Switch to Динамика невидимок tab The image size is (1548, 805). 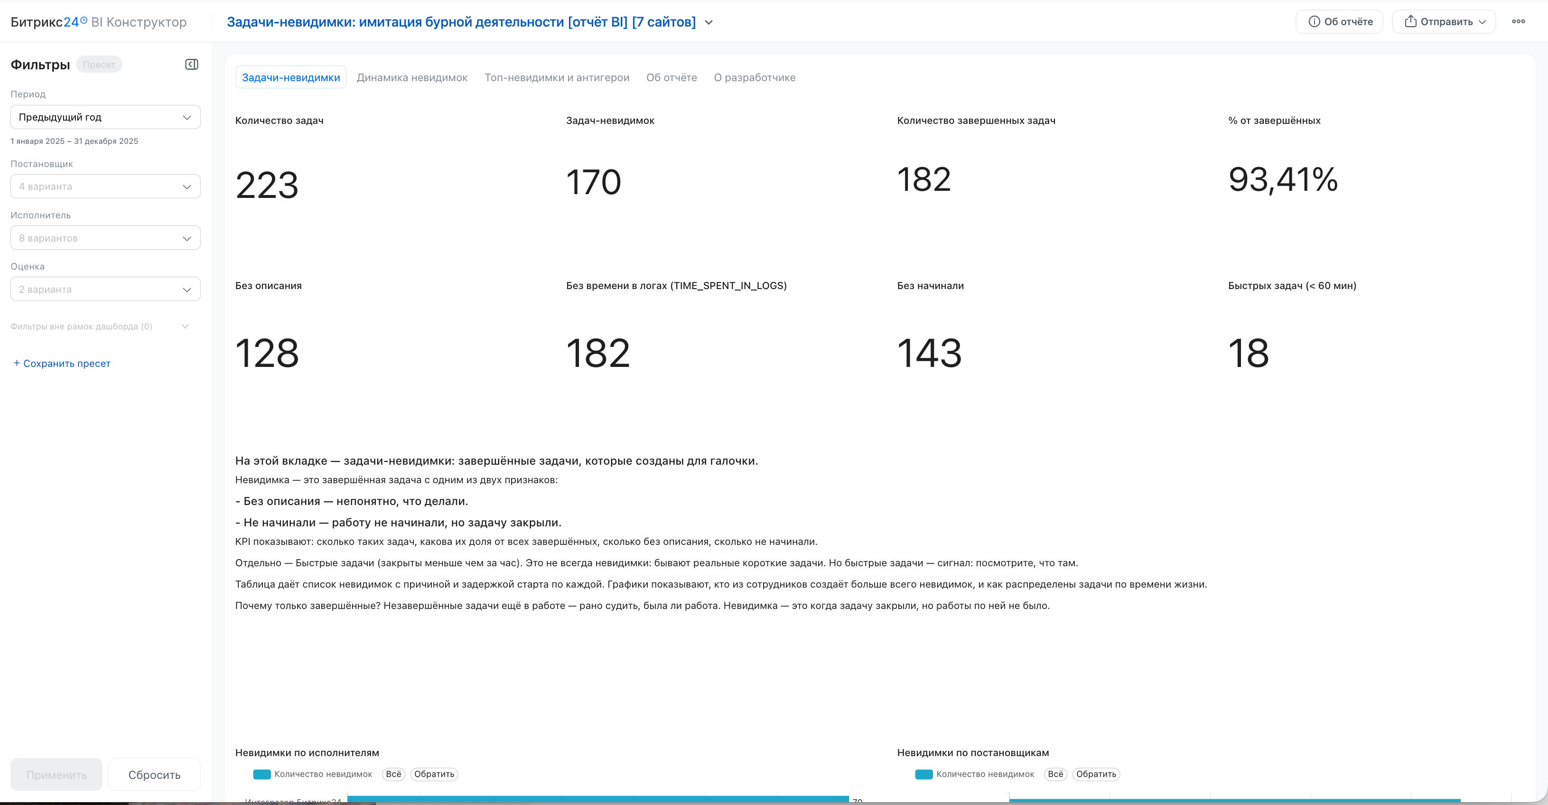[x=412, y=77]
